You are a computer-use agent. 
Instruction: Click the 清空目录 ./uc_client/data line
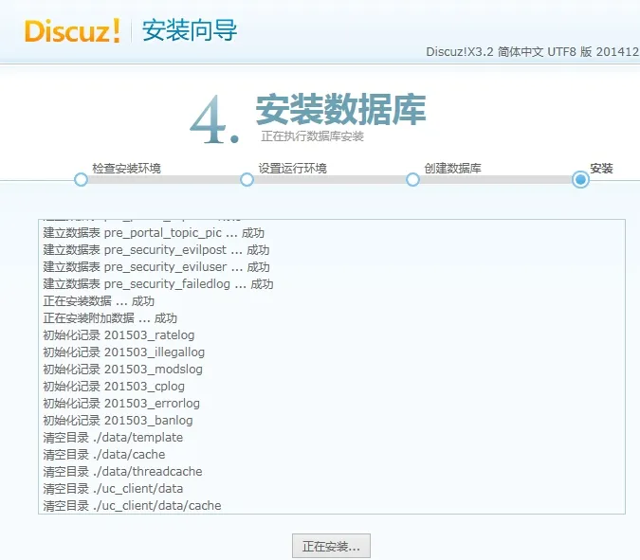click(113, 489)
